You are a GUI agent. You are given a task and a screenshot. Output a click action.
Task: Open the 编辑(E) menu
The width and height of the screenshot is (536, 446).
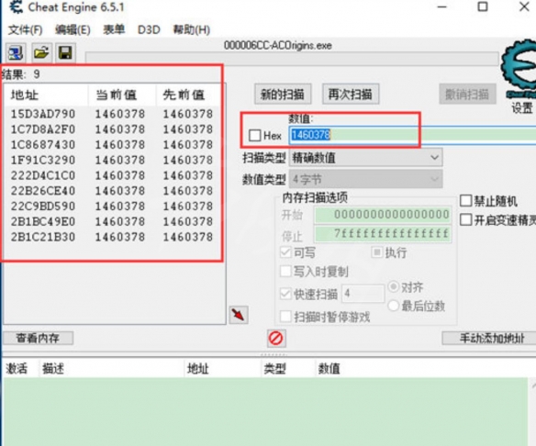click(x=73, y=29)
